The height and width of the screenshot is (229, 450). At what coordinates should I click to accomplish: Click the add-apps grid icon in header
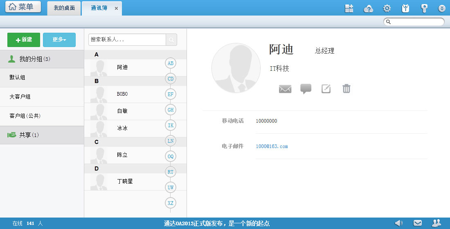(349, 9)
